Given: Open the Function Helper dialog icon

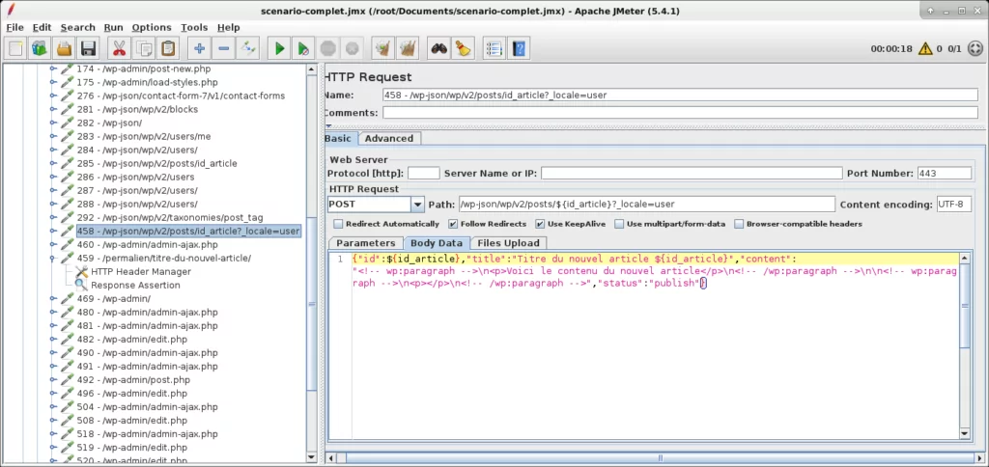Looking at the screenshot, I should click(494, 48).
